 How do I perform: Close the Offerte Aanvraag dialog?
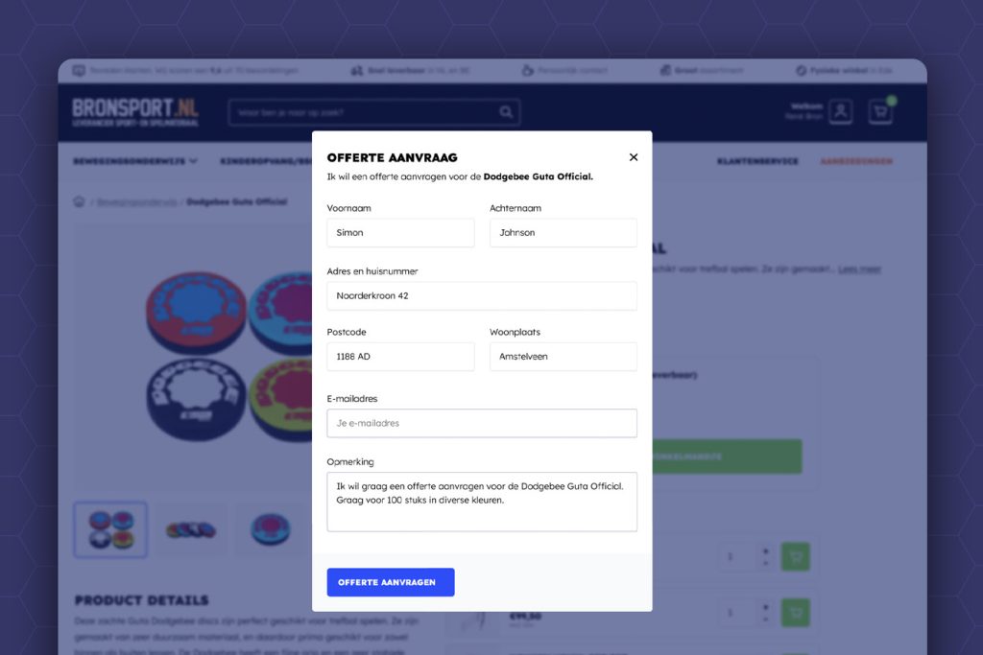pyautogui.click(x=633, y=157)
